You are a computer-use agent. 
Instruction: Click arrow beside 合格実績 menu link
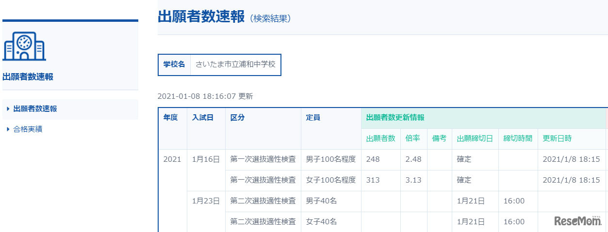[8, 129]
